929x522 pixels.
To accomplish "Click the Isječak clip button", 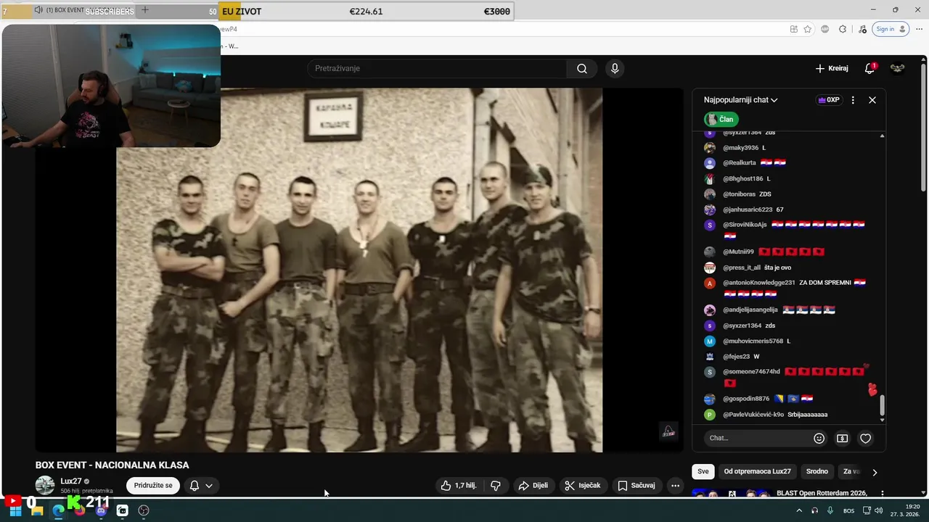I will click(x=583, y=486).
